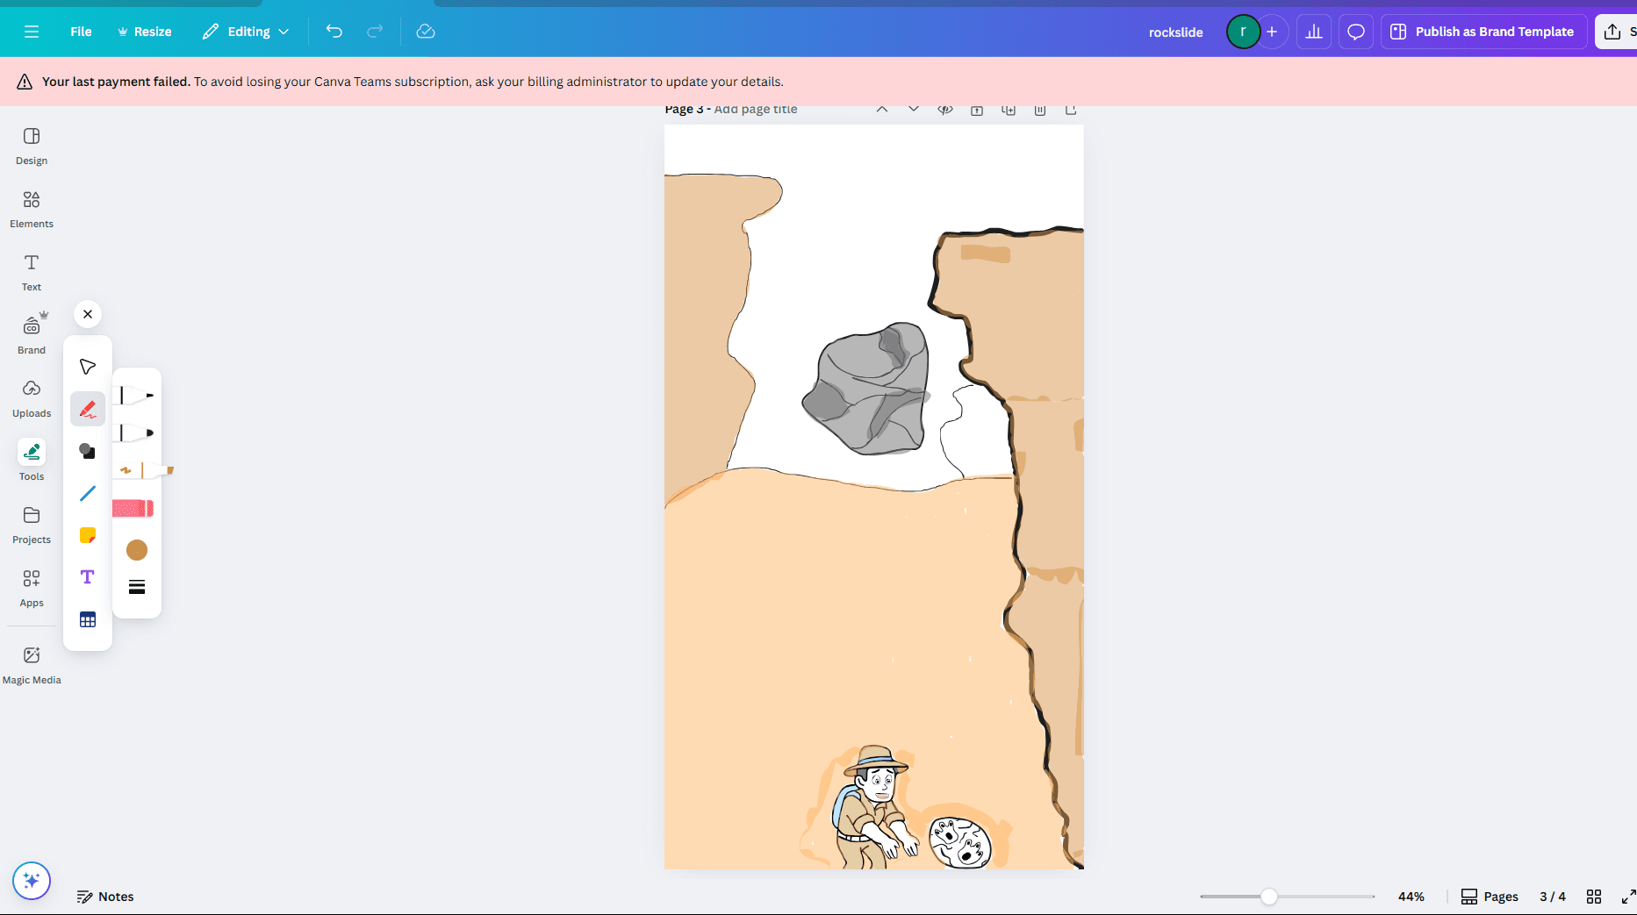1637x915 pixels.
Task: Select the highlighter drawing tool
Action: (140, 471)
